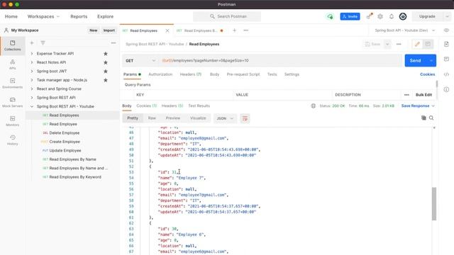Switch to the Tests tab
The width and height of the screenshot is (454, 255).
click(272, 74)
